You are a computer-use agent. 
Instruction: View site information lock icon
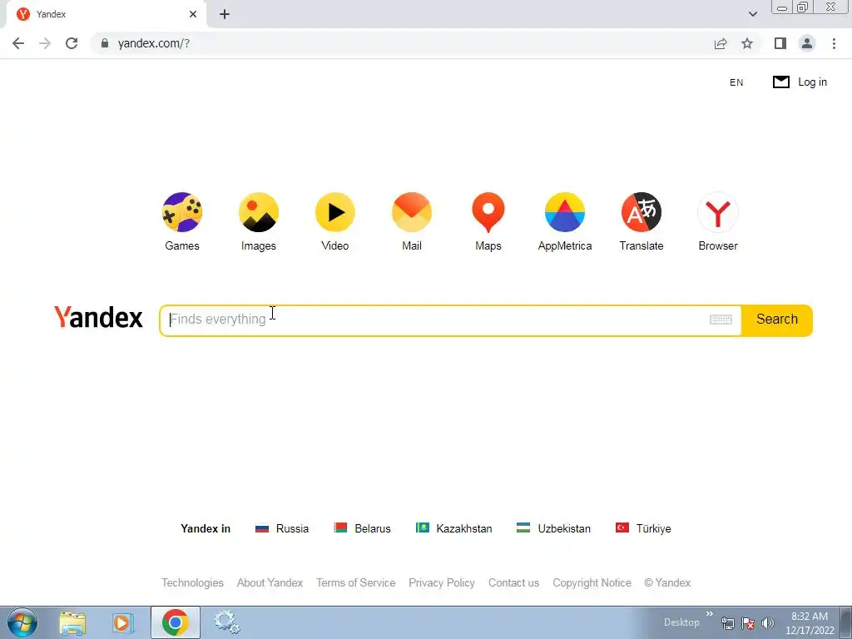pyautogui.click(x=105, y=43)
